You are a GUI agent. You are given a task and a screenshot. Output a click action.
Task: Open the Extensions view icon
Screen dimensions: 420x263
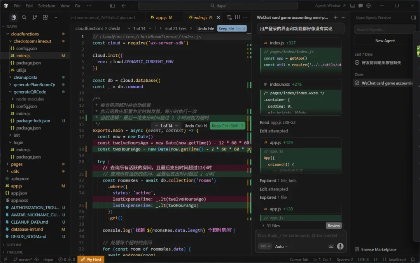click(45, 18)
